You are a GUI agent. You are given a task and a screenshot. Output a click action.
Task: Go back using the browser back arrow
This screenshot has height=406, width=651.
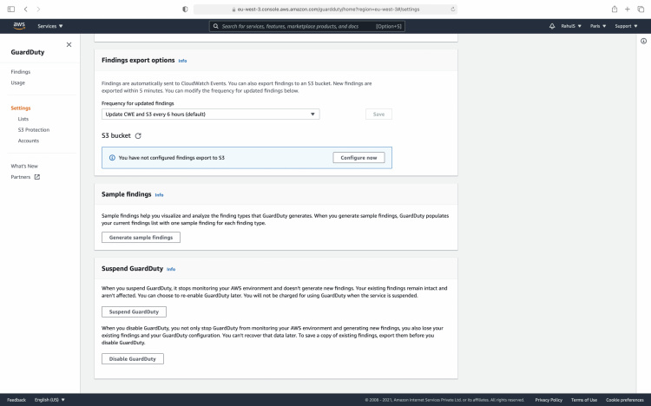click(38, 9)
